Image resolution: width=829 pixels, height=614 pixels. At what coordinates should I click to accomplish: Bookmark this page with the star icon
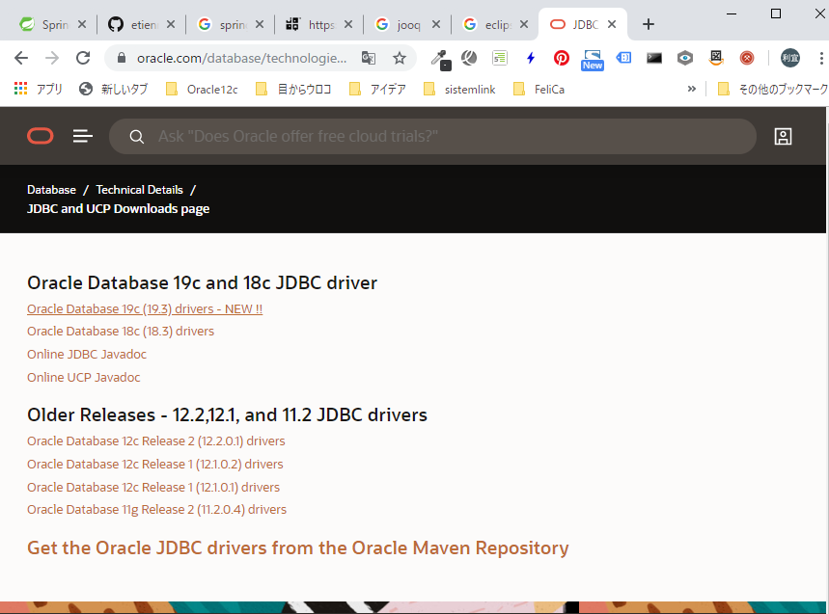[x=400, y=58]
